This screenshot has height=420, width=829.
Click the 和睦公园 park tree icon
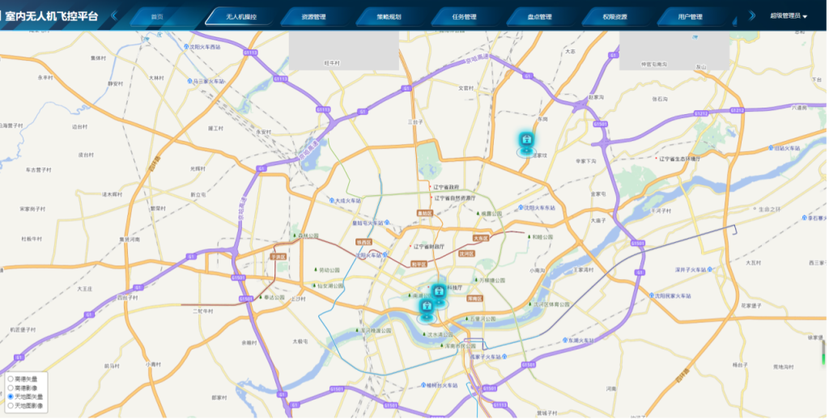529,237
